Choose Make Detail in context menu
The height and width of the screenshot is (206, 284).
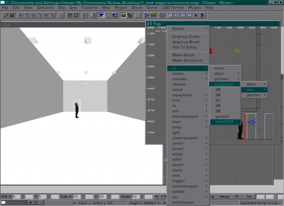pos(188,55)
